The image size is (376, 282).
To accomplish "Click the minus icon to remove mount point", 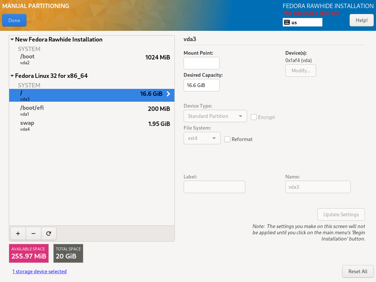I will coord(33,234).
